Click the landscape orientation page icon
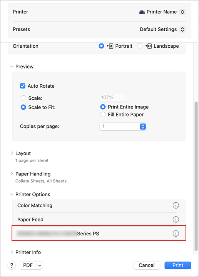The height and width of the screenshot is (277, 199). (x=149, y=46)
